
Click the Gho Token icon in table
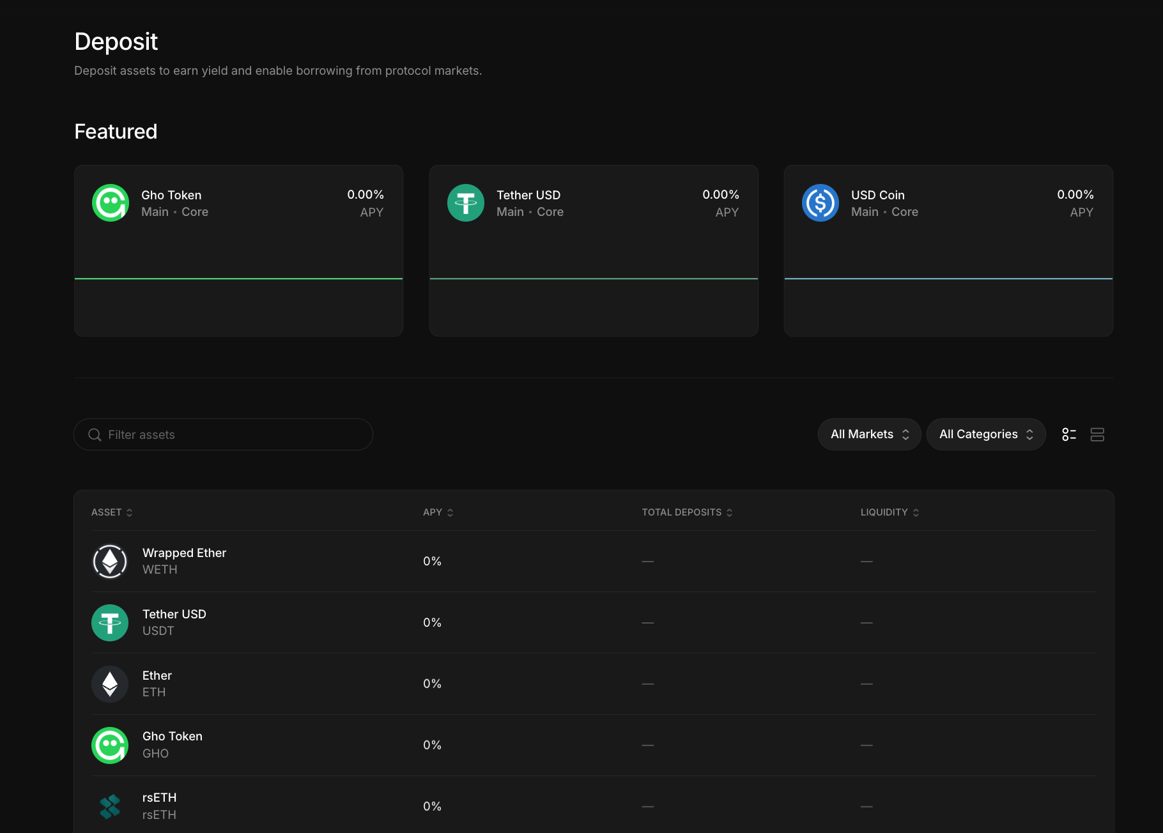point(110,745)
